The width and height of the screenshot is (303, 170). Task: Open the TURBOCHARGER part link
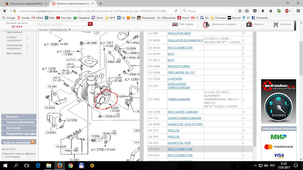pyautogui.click(x=179, y=99)
